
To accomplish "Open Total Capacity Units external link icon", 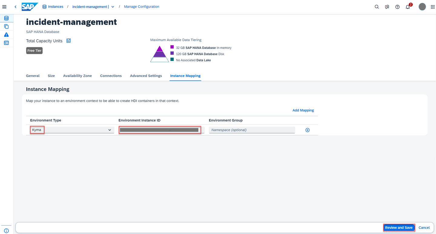I will pos(69,41).
